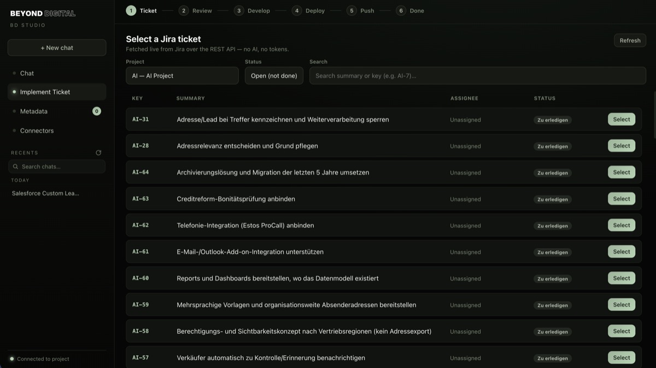
Task: Start a New chat
Action: [x=57, y=48]
